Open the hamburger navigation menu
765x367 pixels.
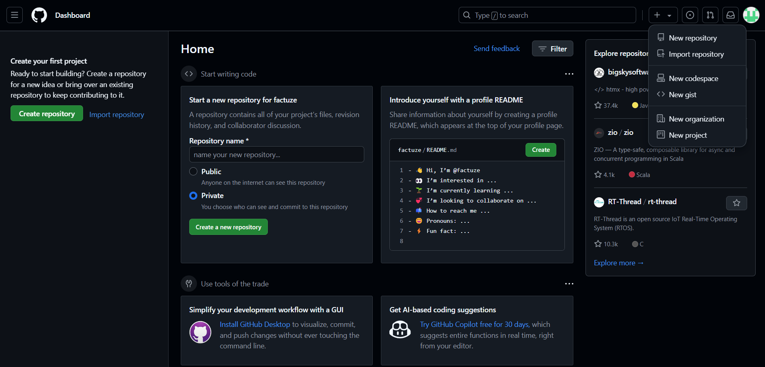pyautogui.click(x=15, y=15)
